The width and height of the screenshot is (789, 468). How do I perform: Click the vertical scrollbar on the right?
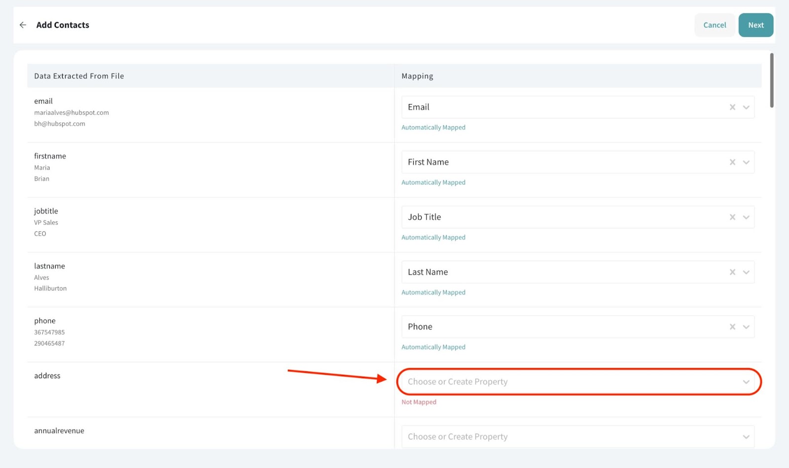pos(772,80)
